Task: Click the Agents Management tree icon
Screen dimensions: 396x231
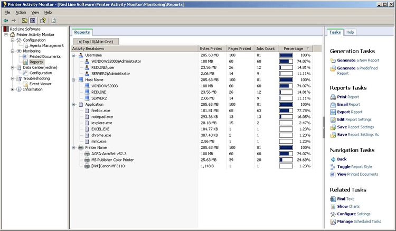Action: click(x=25, y=46)
